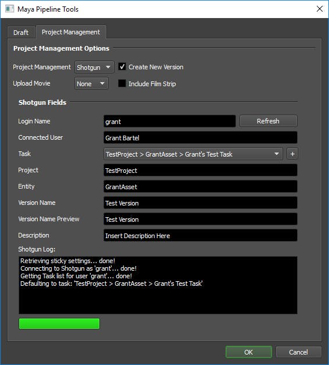Switch to the Draft tab
Viewport: 329px width, 365px height.
click(x=21, y=33)
